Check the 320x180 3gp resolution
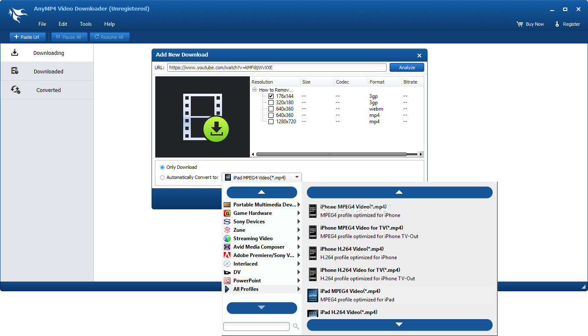588x336 pixels. click(271, 103)
